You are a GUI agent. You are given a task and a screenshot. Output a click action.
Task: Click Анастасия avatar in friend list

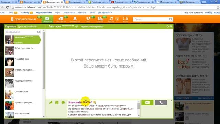[x=10, y=40]
